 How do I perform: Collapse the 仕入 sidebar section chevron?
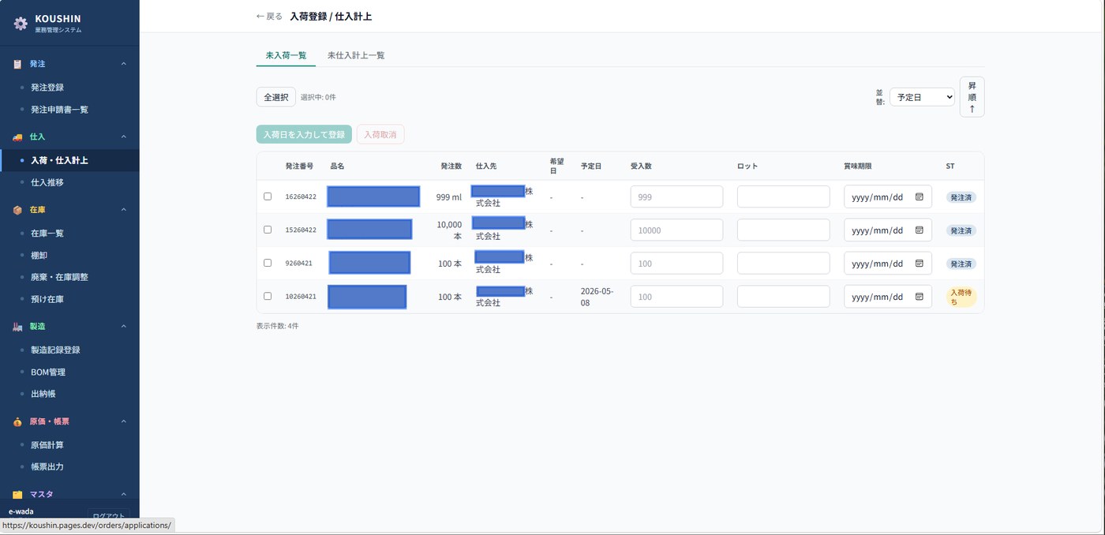(x=123, y=137)
